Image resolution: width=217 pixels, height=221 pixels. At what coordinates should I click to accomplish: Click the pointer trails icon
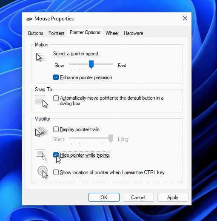tap(42, 132)
